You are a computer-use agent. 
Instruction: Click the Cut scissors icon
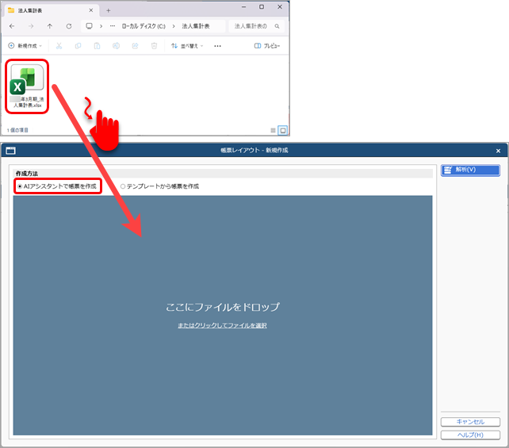point(59,46)
